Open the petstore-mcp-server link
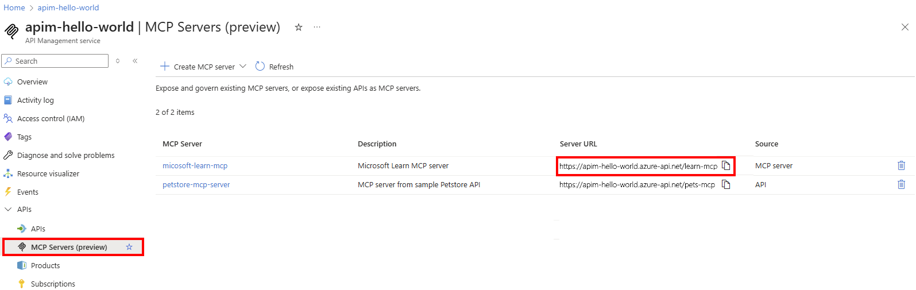The width and height of the screenshot is (916, 290). [x=196, y=185]
